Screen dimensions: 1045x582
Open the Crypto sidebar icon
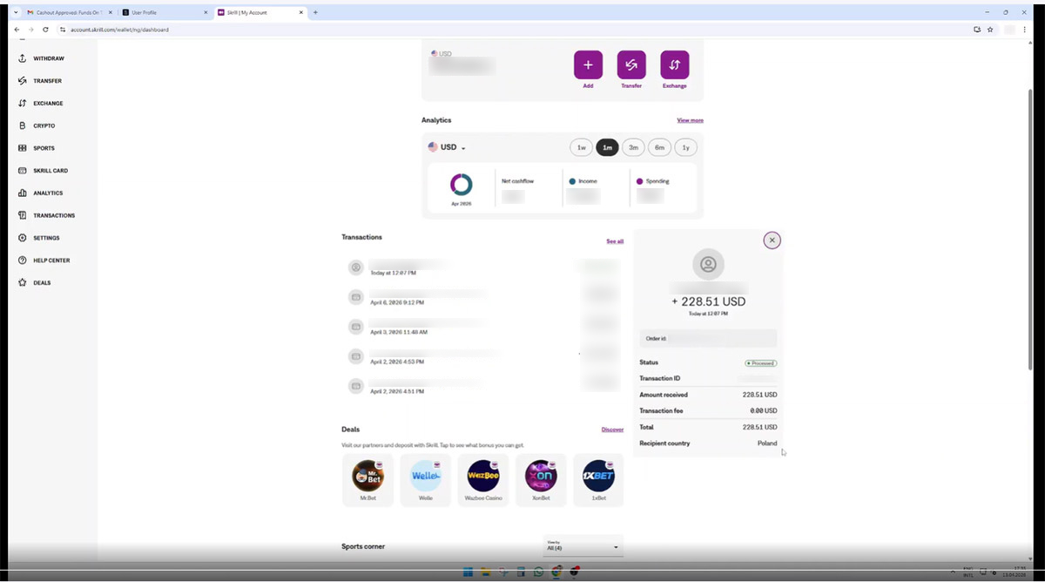coord(23,125)
